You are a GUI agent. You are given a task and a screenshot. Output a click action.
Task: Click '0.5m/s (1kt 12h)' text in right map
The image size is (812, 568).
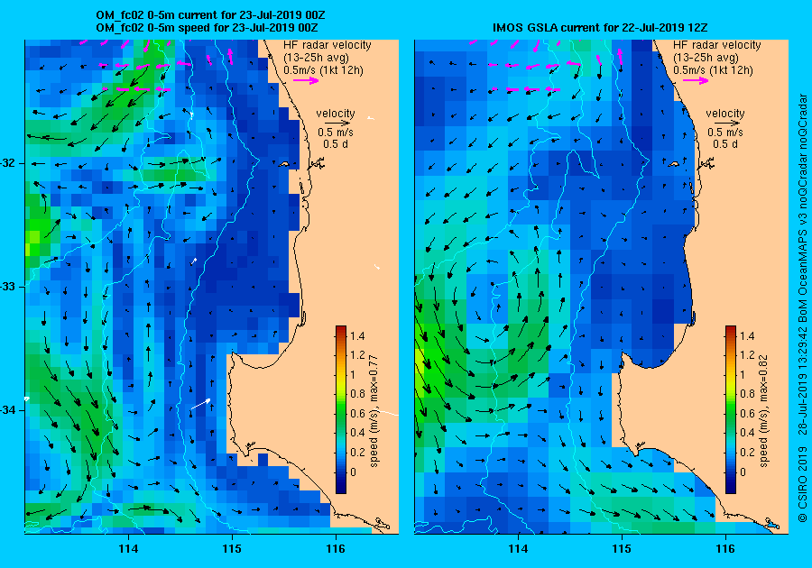click(713, 69)
